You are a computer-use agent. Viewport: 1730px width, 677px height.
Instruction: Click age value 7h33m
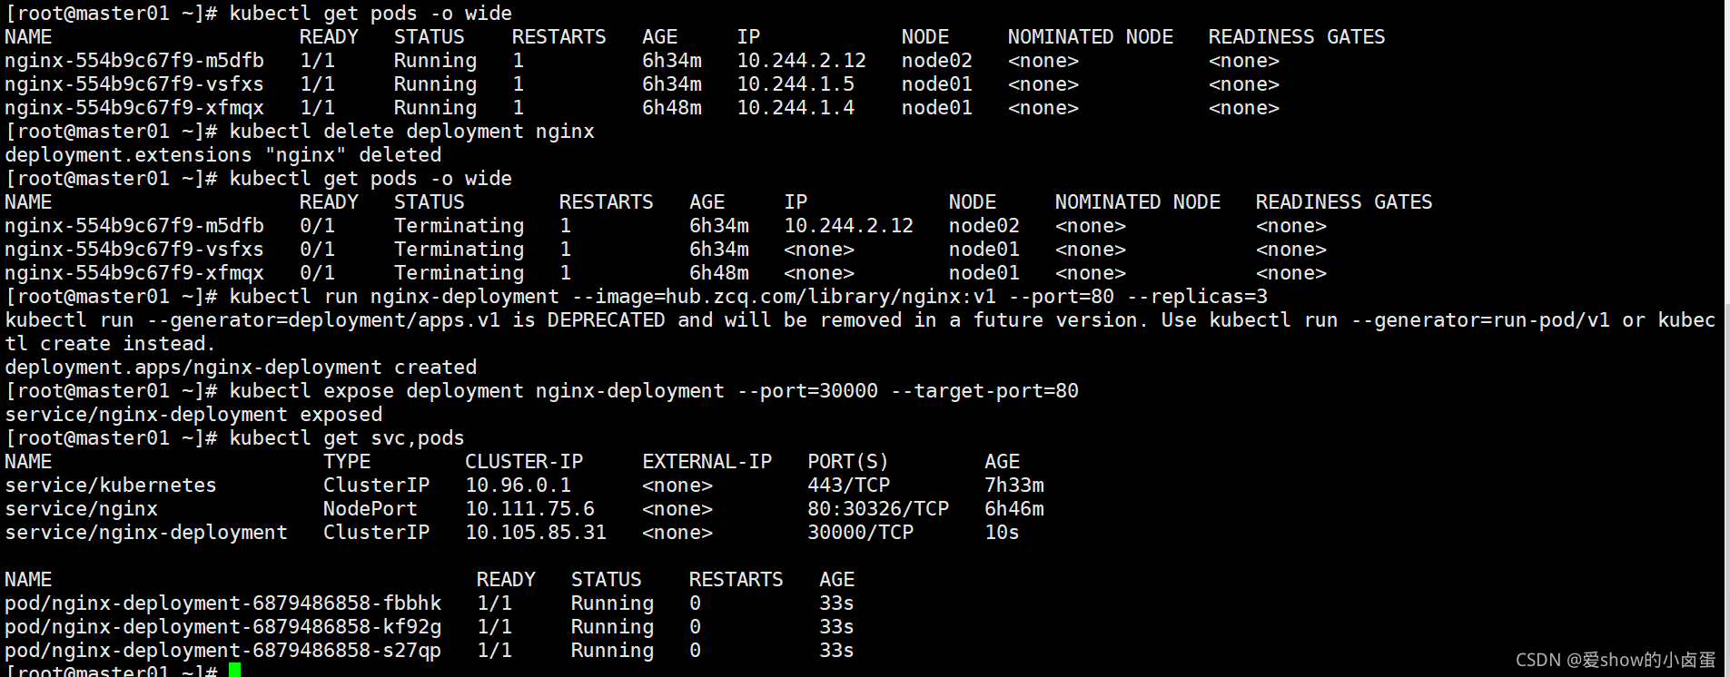coord(1014,486)
